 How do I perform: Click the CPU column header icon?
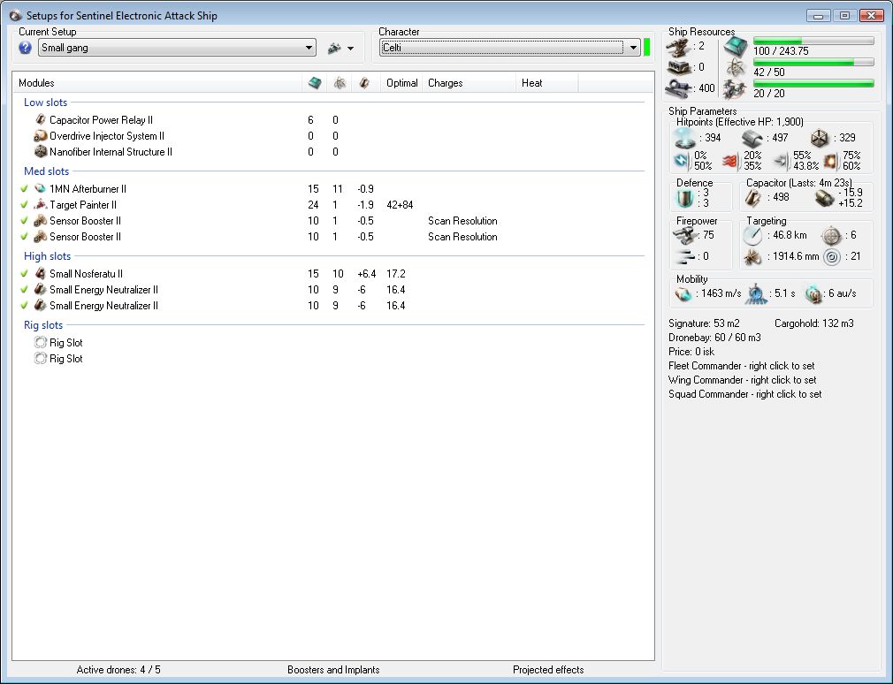click(315, 83)
